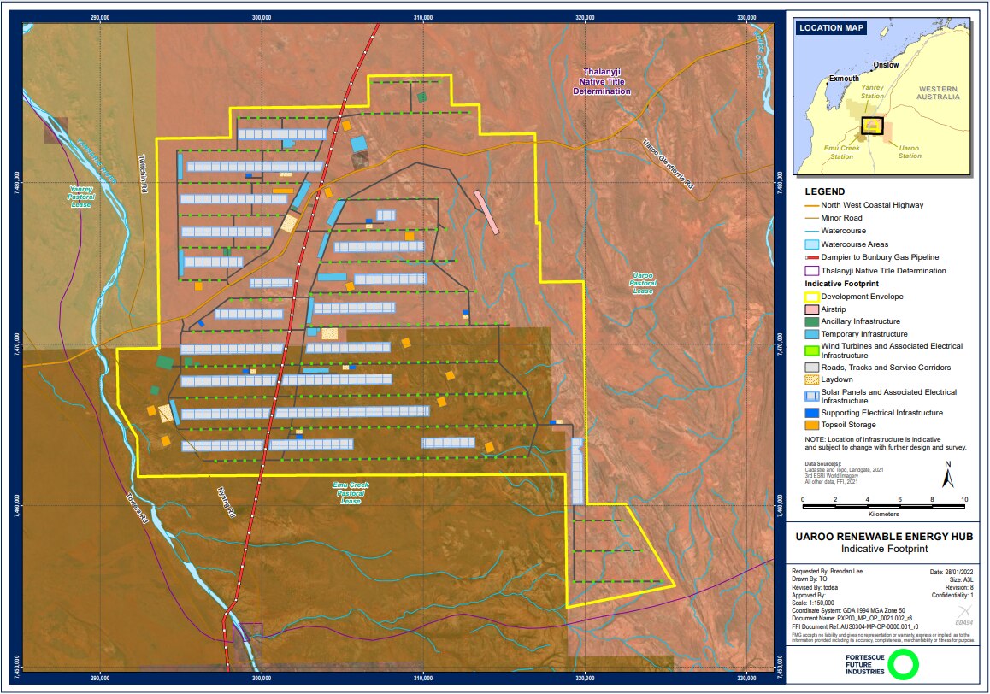990x694 pixels.
Task: Pick the yellow Development Envelope legend swatch
Action: 812,297
